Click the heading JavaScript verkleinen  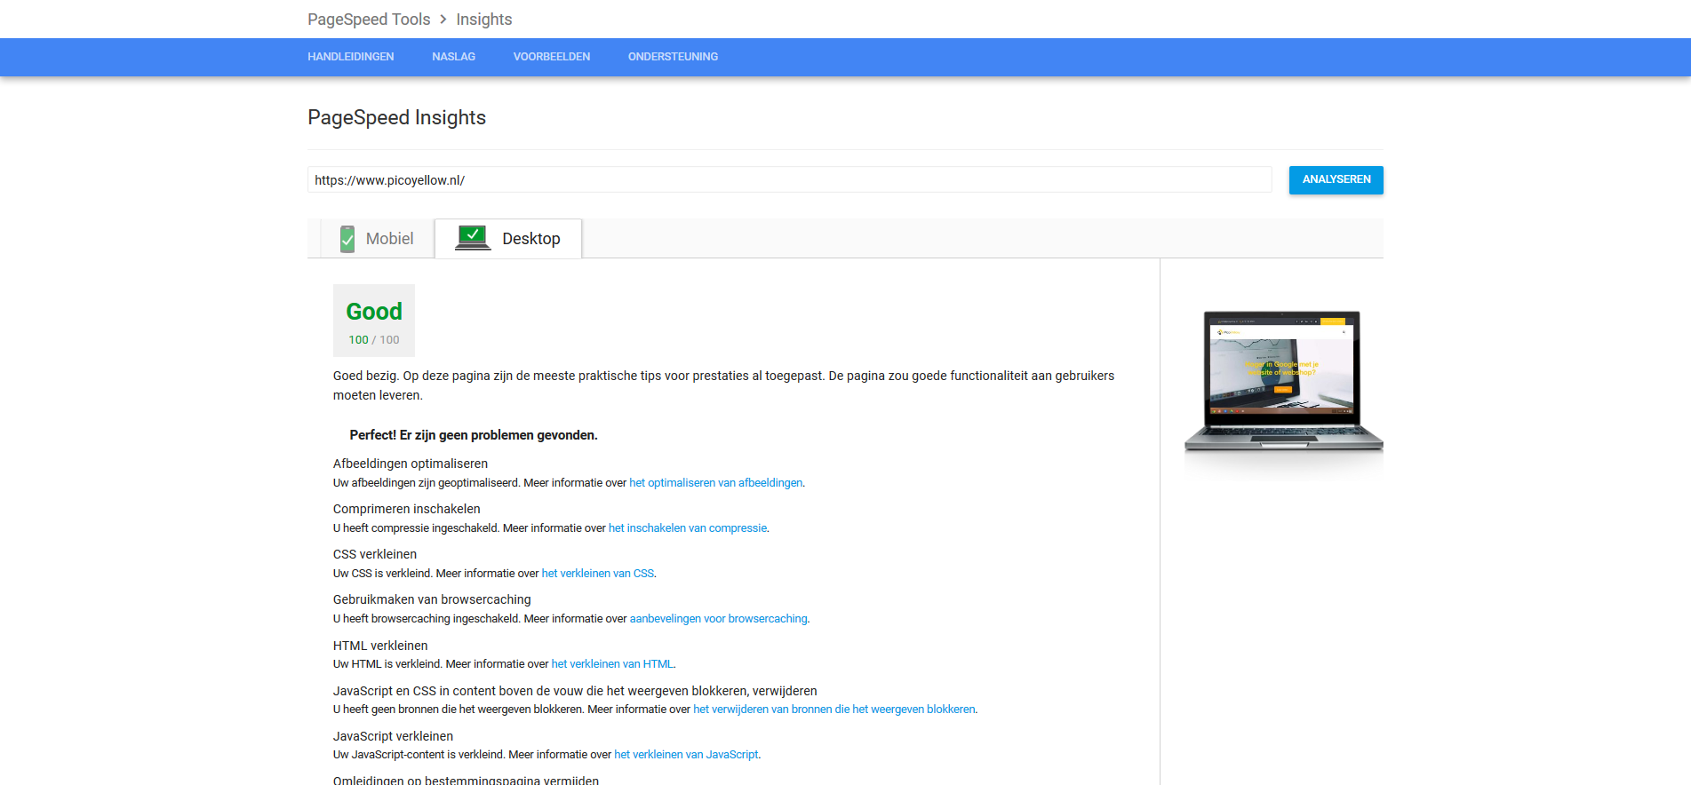point(393,736)
